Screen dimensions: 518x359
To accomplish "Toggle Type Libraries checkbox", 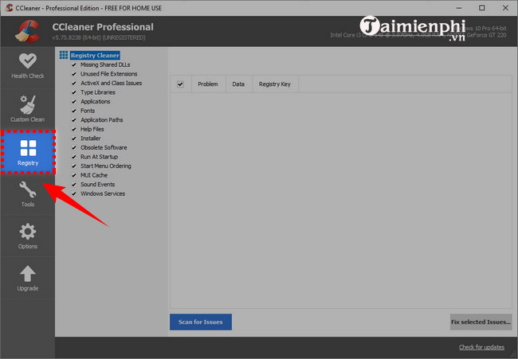I will pyautogui.click(x=74, y=92).
